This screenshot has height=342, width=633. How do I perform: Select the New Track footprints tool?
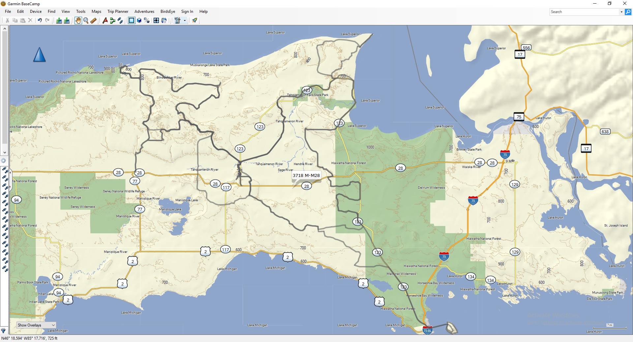pyautogui.click(x=120, y=20)
